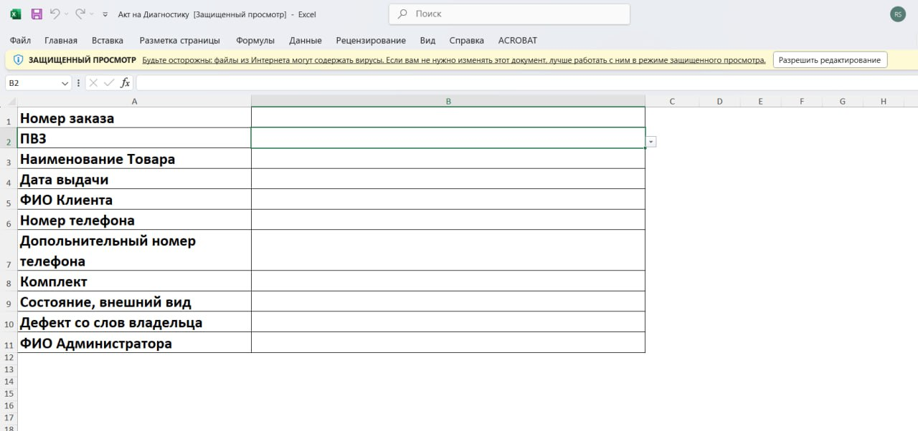
Task: Select column F header
Action: point(802,101)
